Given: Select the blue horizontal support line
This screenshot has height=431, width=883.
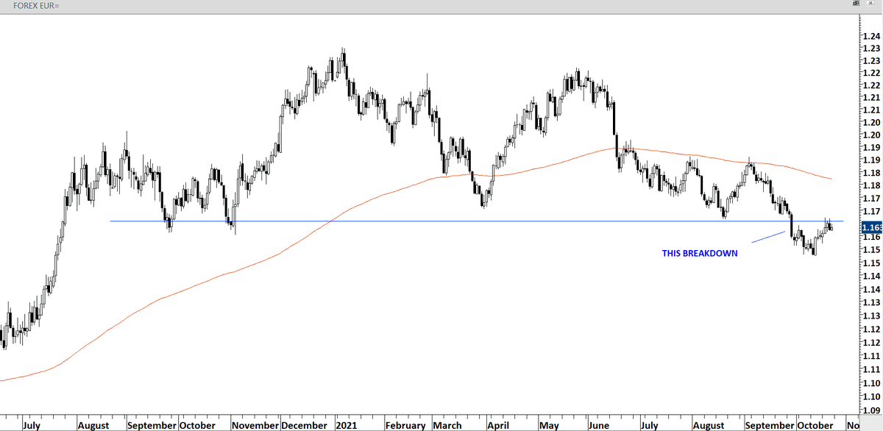Looking at the screenshot, I should (x=476, y=221).
